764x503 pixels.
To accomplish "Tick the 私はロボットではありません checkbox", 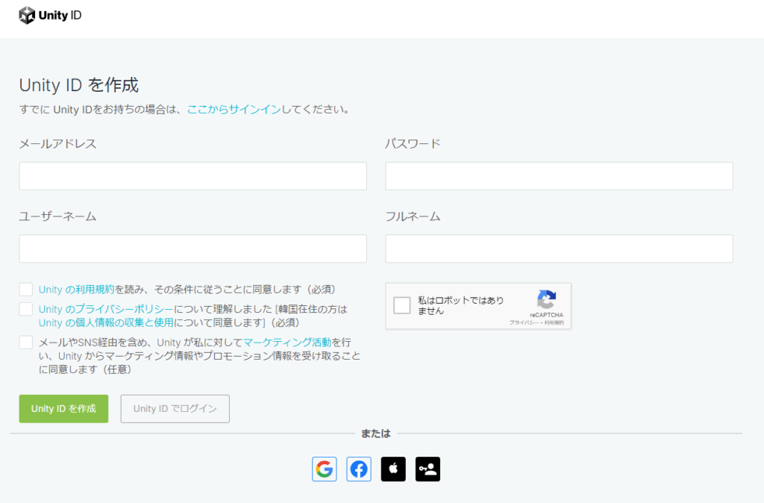I will coord(402,305).
